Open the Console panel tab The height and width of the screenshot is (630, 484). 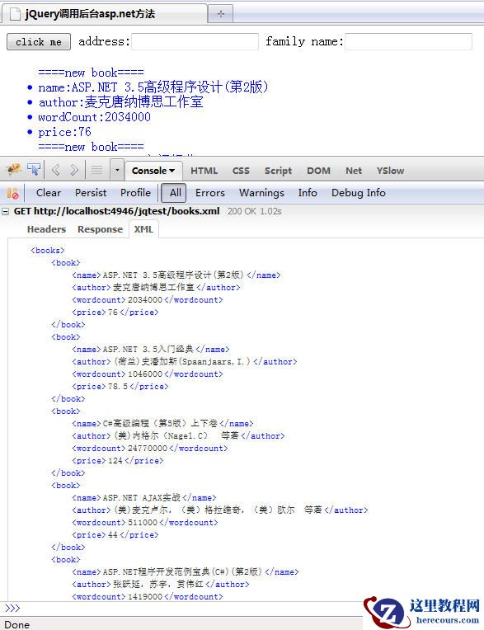point(153,171)
